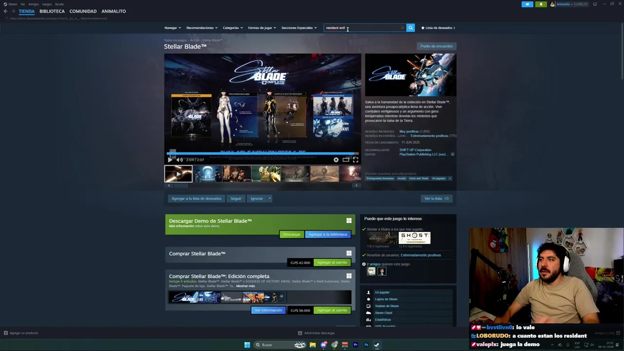624x351 pixels.
Task: Switch the video to fullscreen
Action: click(355, 159)
